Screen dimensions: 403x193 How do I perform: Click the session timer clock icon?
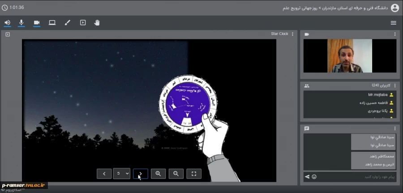[4, 8]
